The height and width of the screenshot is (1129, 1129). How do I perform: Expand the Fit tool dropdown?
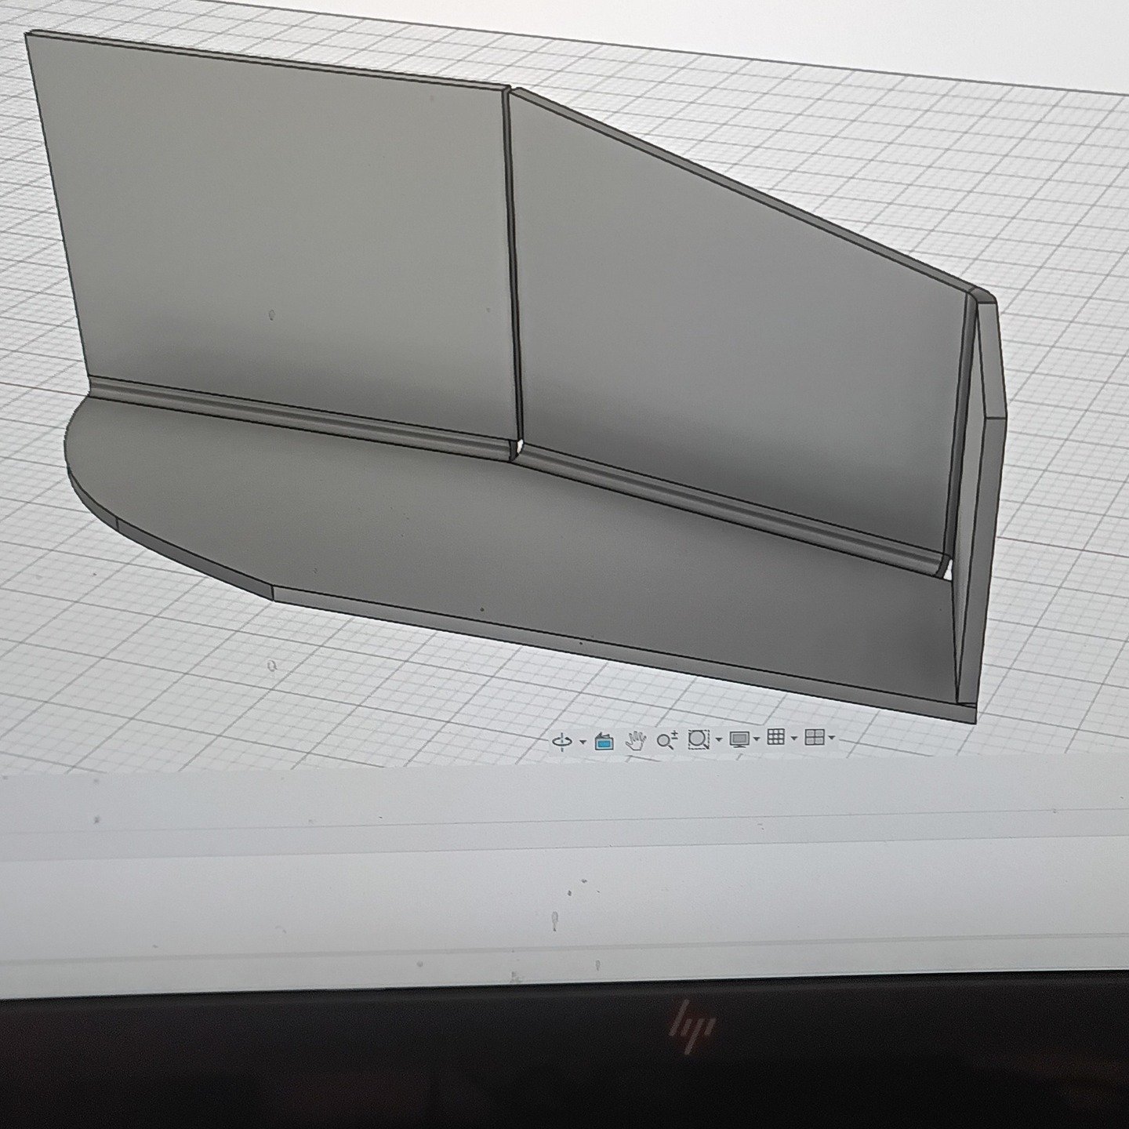(x=719, y=739)
